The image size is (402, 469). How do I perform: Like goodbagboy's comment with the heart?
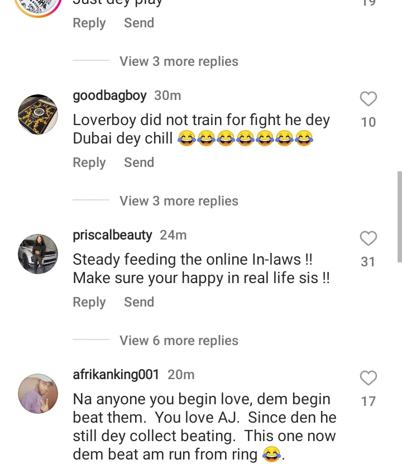(368, 99)
